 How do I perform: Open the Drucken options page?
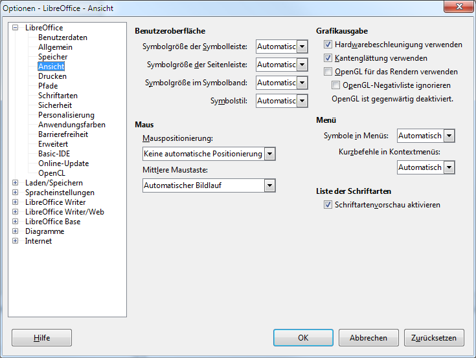tap(52, 76)
